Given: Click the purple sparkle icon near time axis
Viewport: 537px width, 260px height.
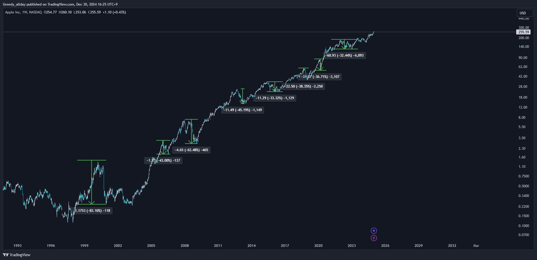Looking at the screenshot, I should [x=374, y=231].
